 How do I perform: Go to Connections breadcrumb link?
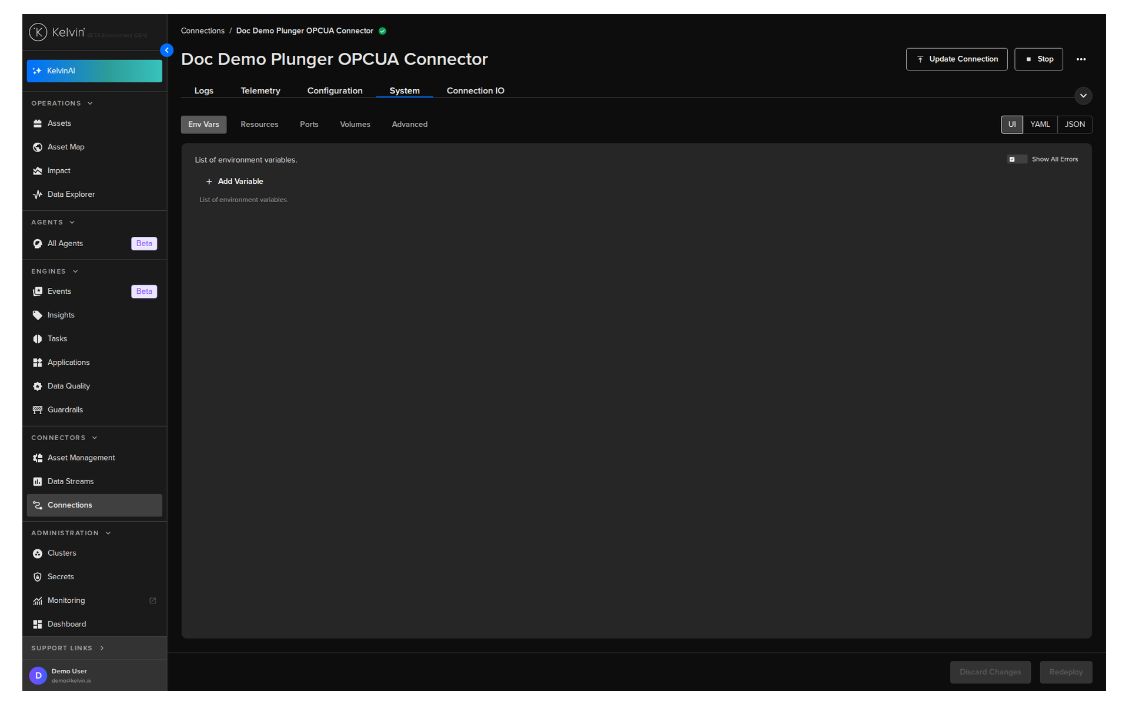202,31
